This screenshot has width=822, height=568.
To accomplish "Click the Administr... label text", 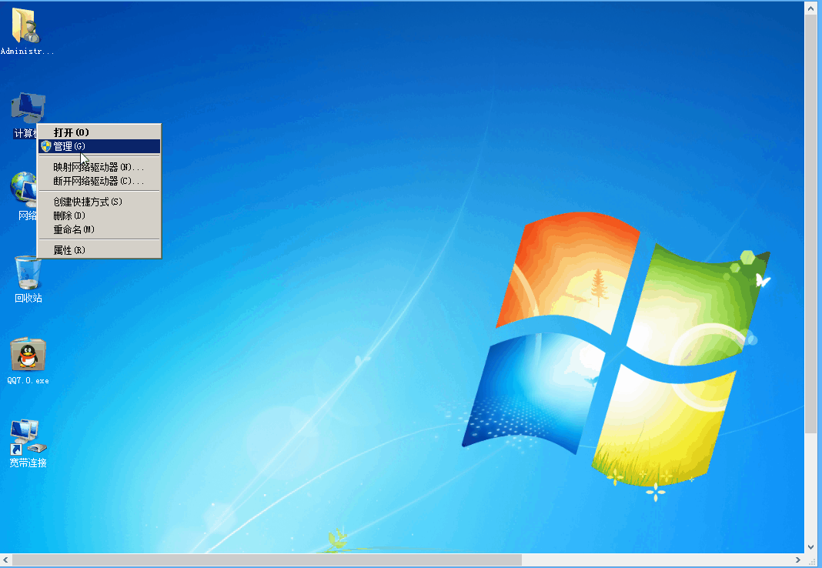I will coord(27,51).
